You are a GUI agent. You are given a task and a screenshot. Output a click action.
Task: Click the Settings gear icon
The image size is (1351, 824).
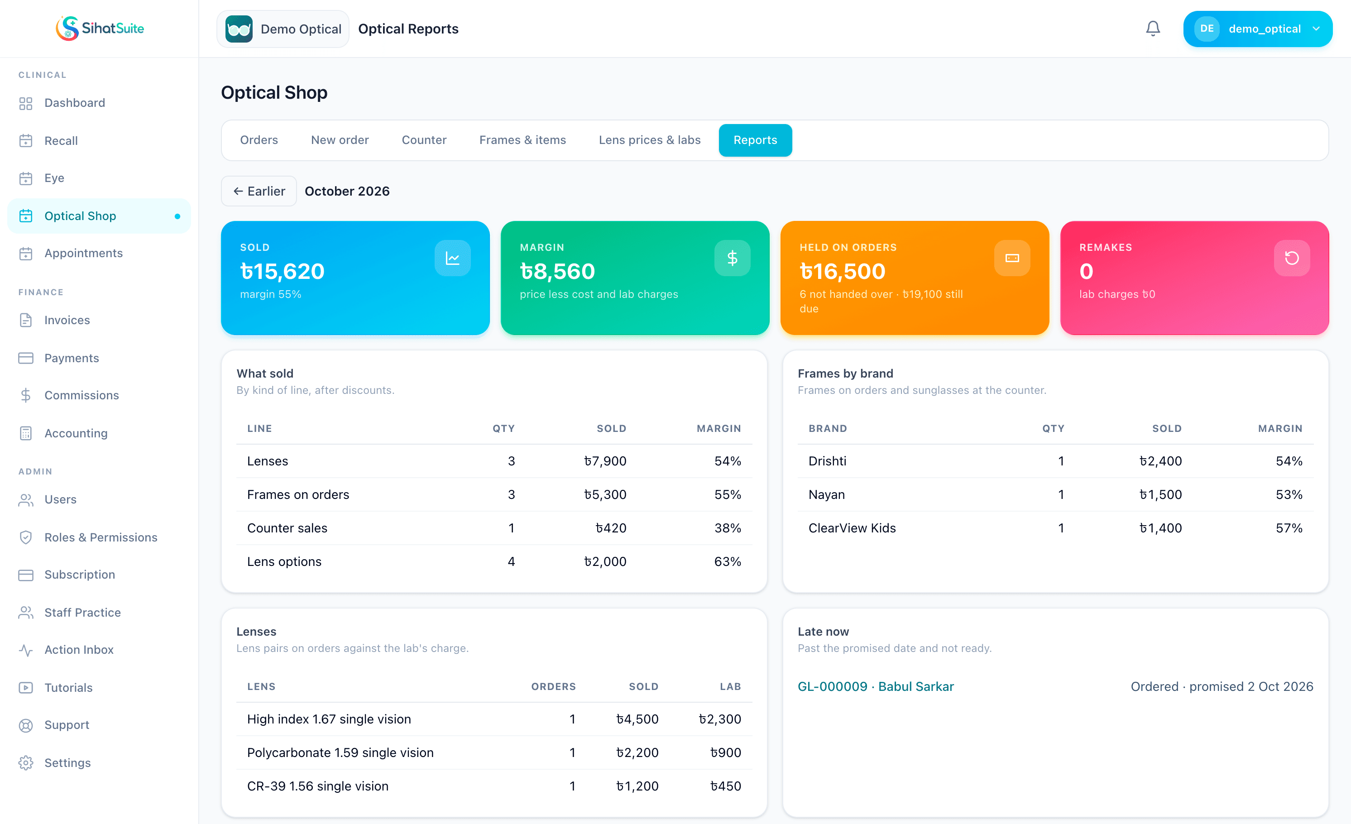(x=26, y=762)
